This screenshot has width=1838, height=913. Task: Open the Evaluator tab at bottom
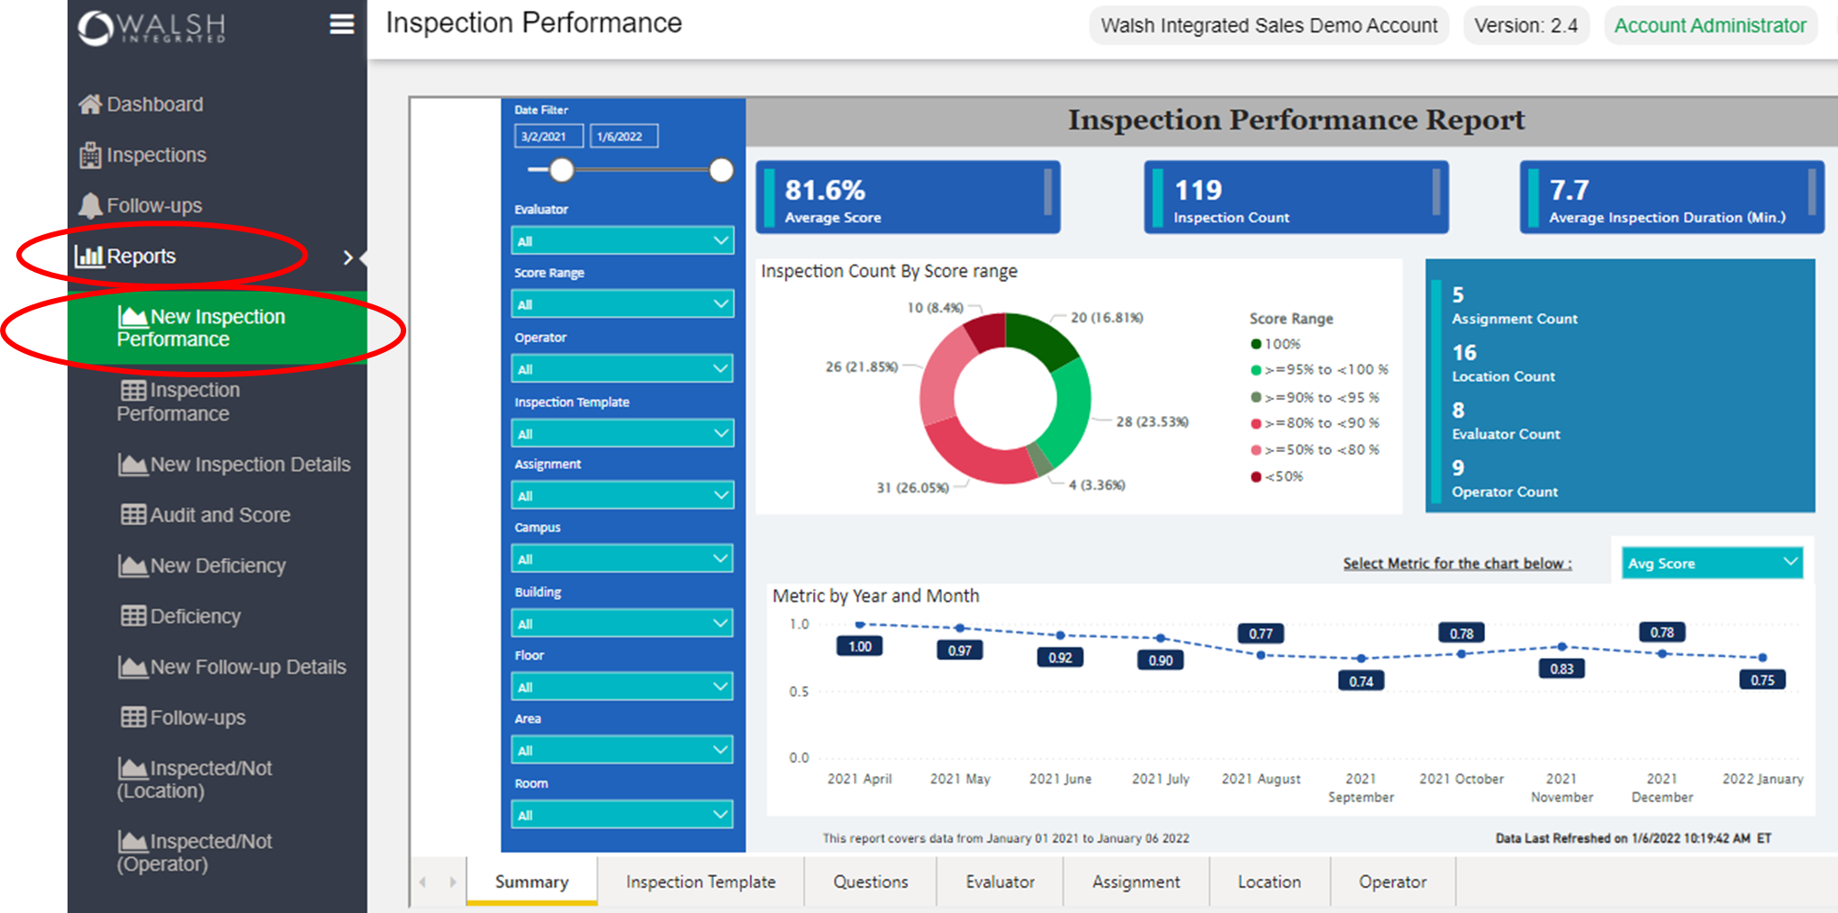[1000, 881]
